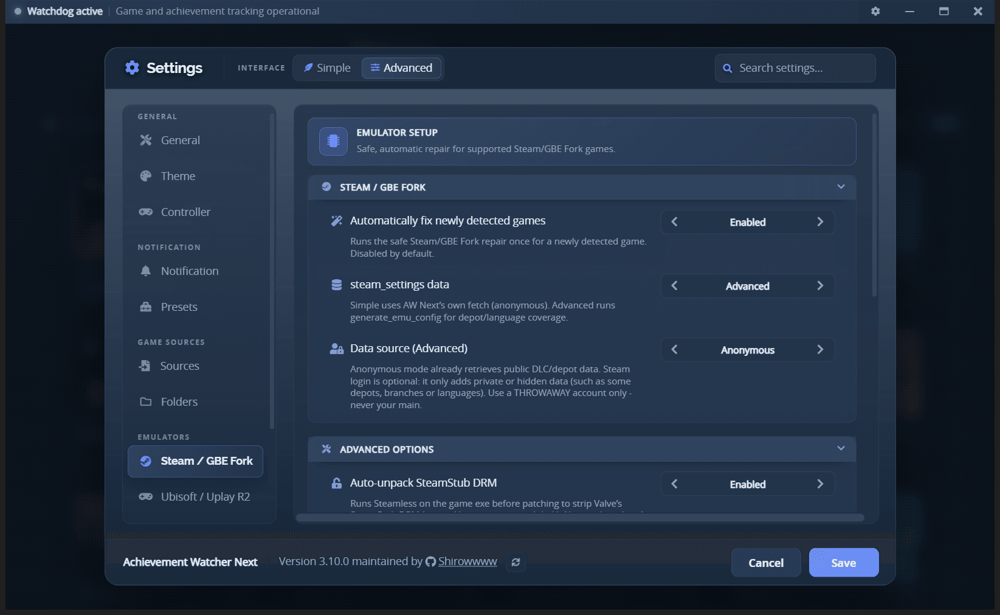Click the tools icon in the ADVANCED OPTIONS header
Image resolution: width=1000 pixels, height=615 pixels.
tap(326, 449)
